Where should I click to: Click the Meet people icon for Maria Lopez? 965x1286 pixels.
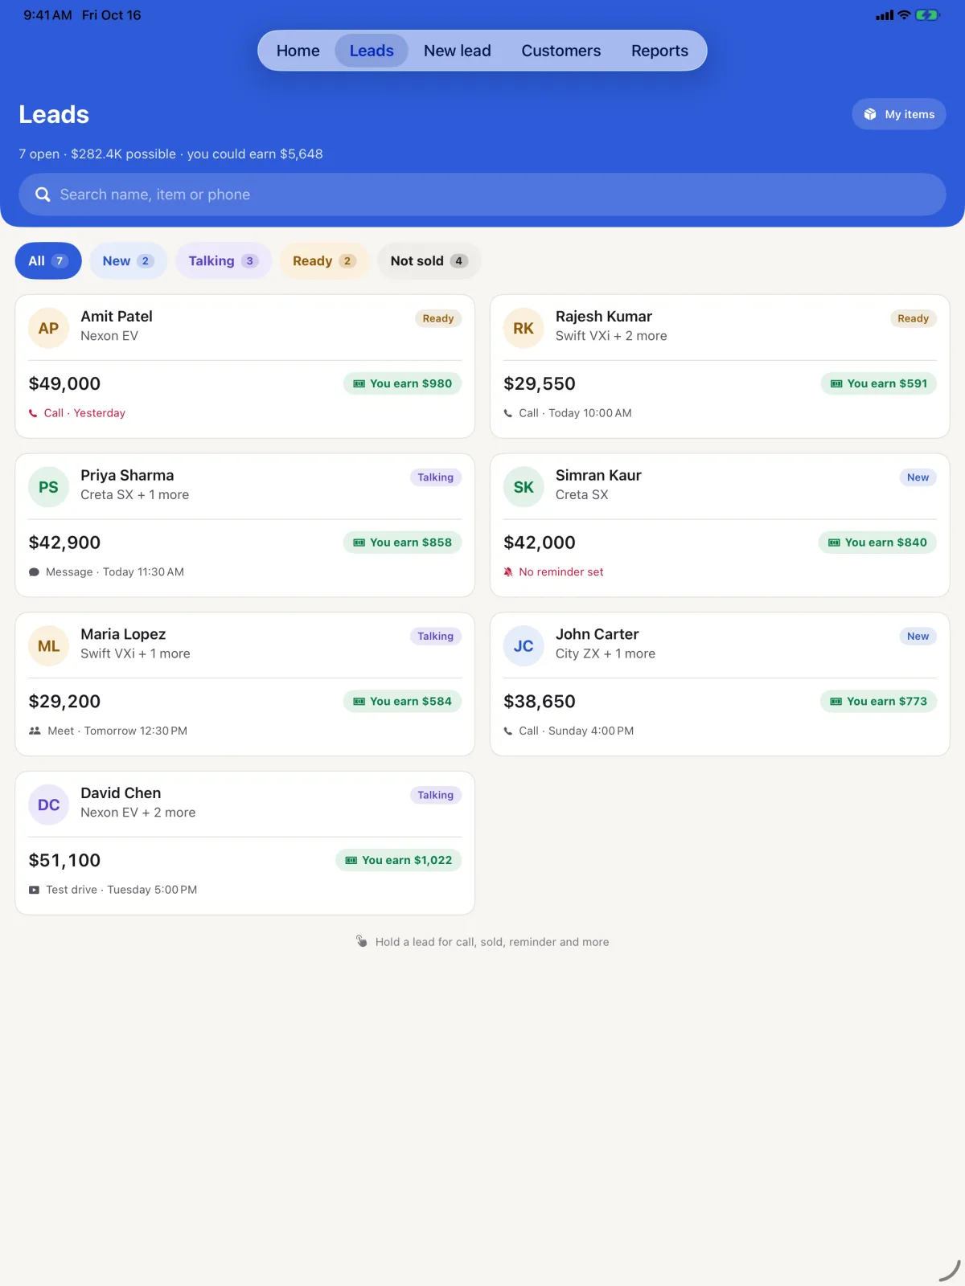click(x=35, y=731)
